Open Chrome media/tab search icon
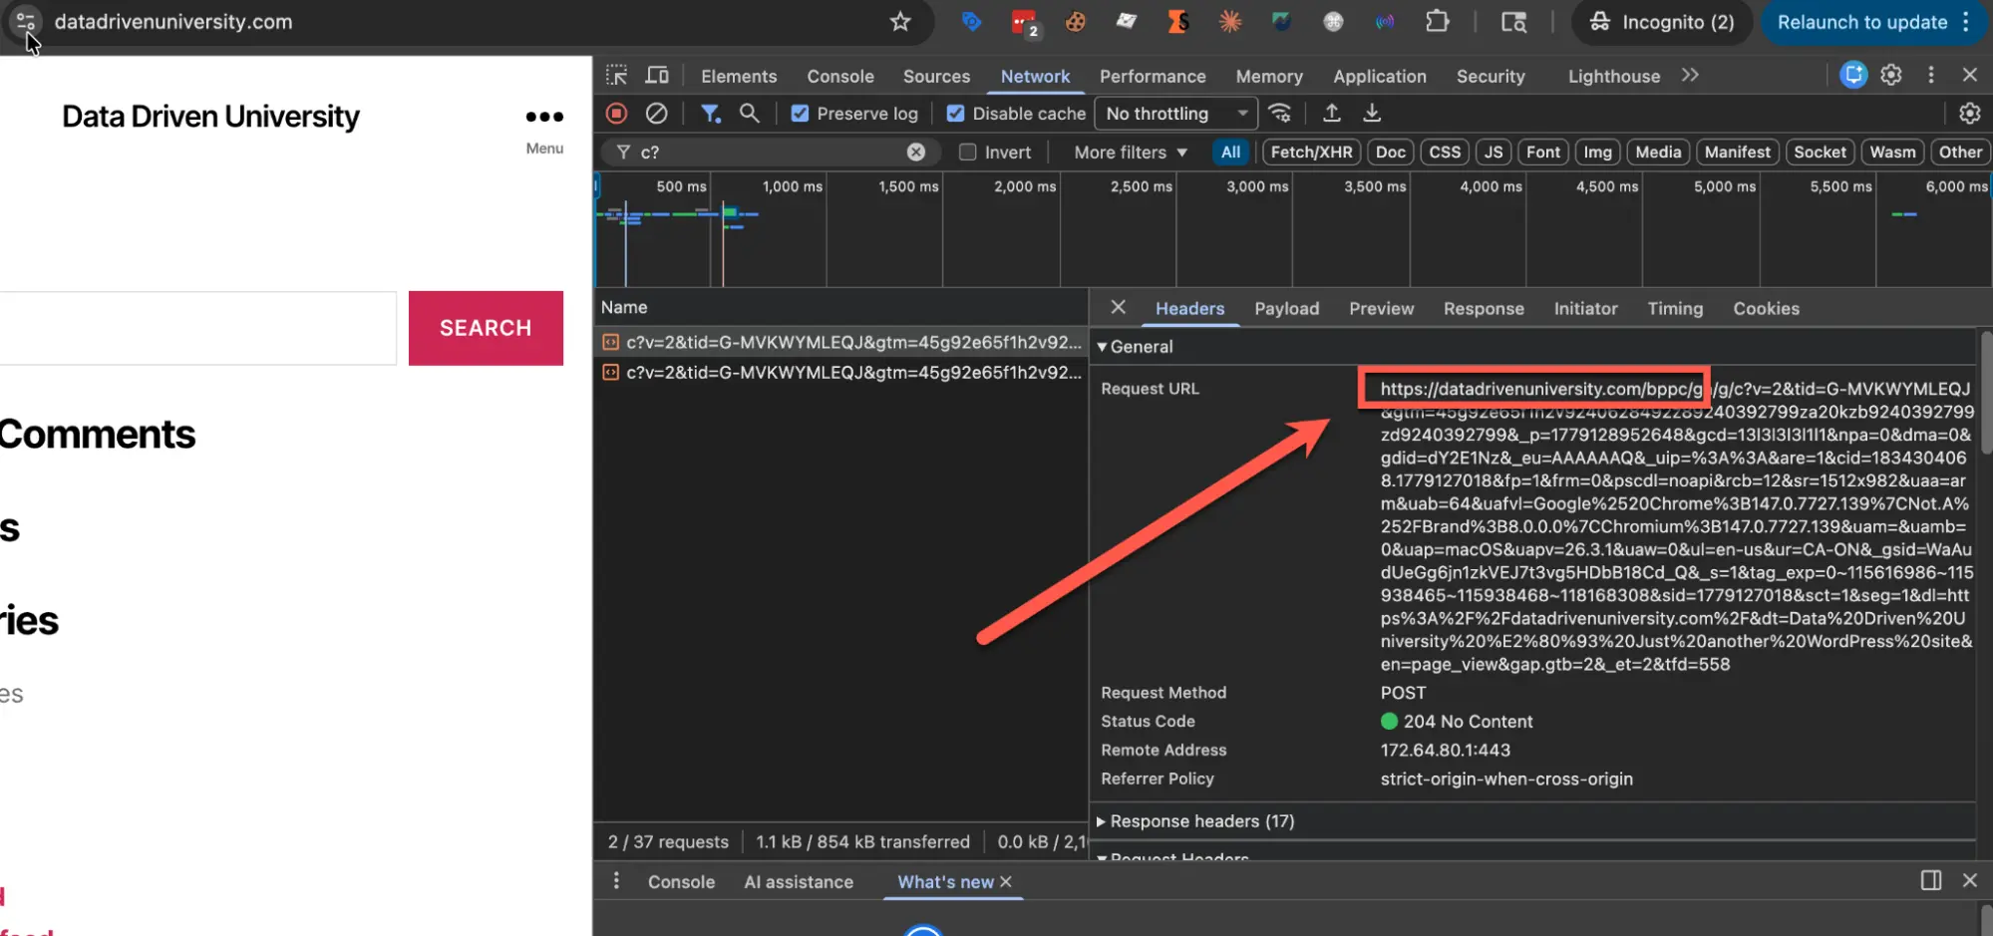Screen dimensions: 1993x936 pos(1513,22)
